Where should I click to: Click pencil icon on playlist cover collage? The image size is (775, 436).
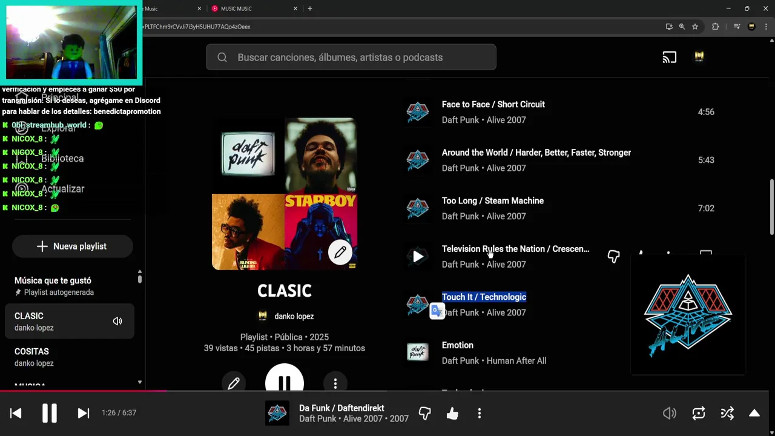click(x=340, y=252)
